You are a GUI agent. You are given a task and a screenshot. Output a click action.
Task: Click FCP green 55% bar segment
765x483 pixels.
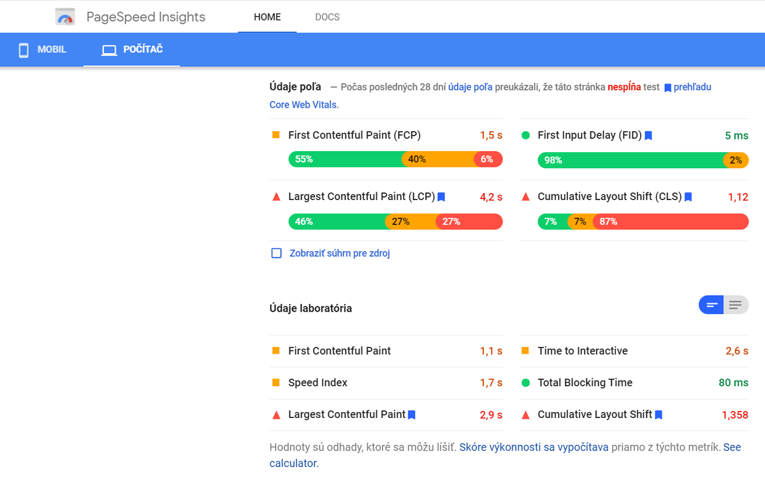[x=346, y=159]
